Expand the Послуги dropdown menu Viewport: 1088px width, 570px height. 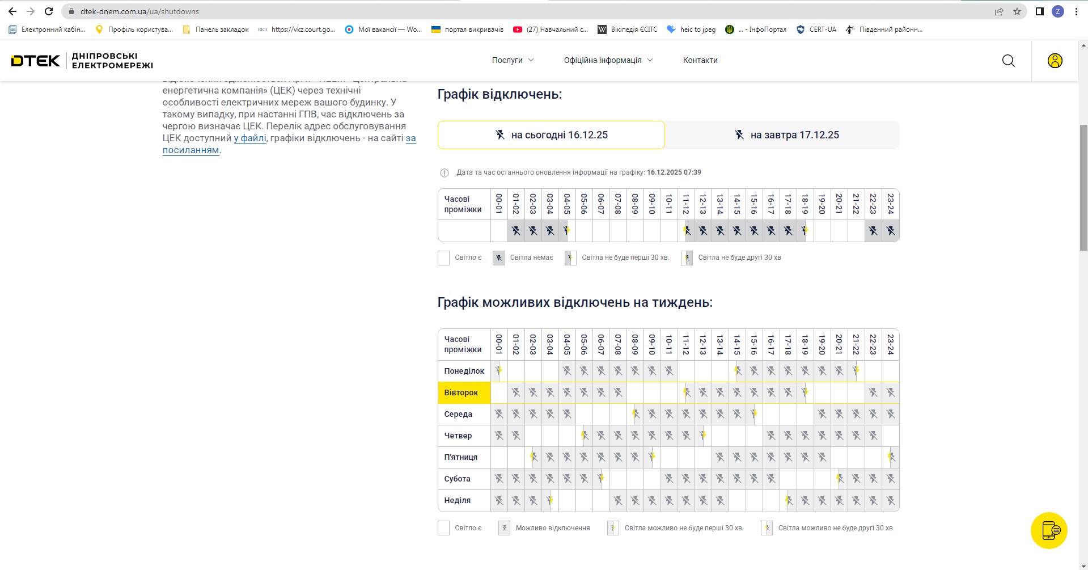[513, 60]
